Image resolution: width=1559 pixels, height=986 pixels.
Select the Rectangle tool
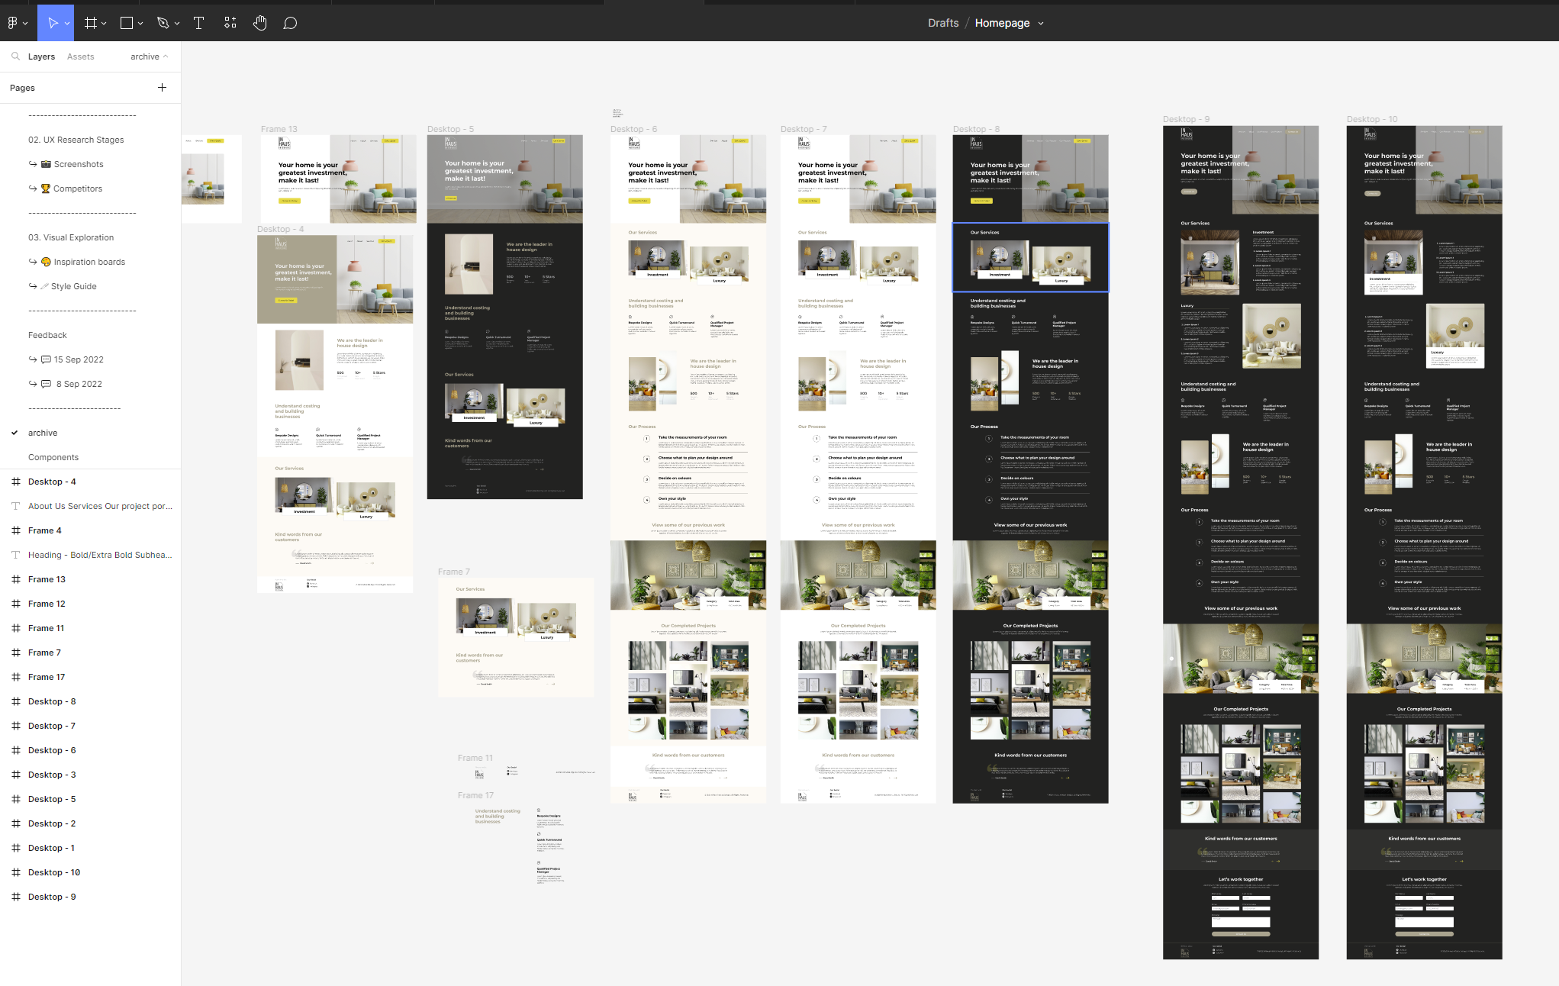pos(126,22)
